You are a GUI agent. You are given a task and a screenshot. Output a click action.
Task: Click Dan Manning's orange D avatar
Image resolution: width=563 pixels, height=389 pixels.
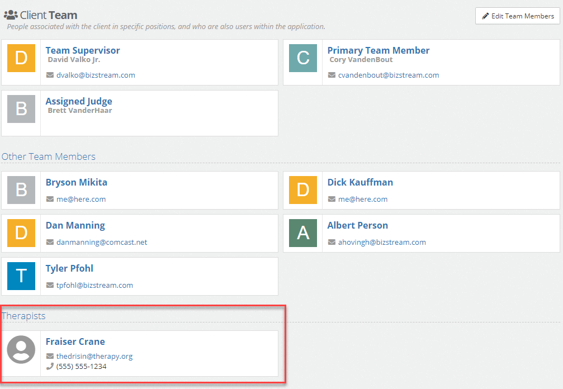pyautogui.click(x=21, y=233)
